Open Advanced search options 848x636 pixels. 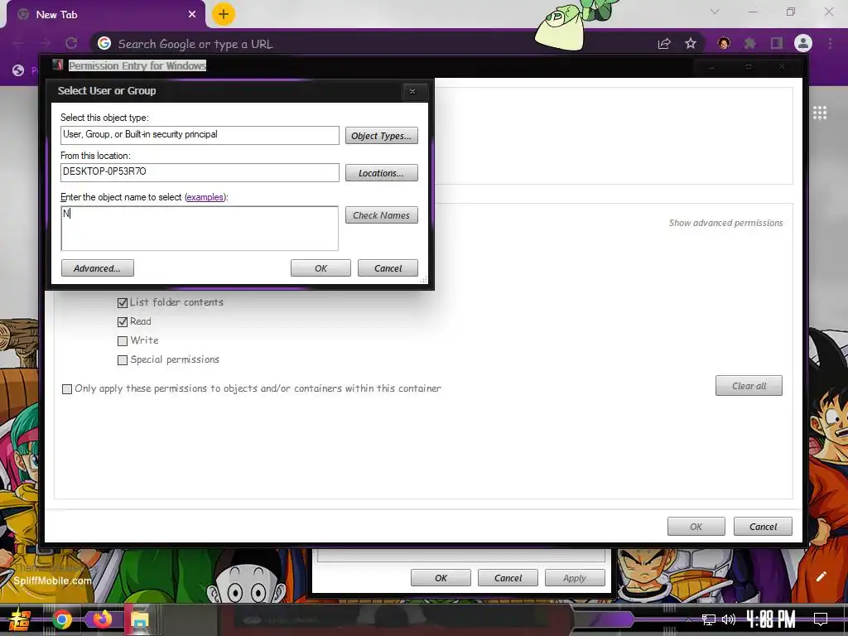tap(98, 268)
